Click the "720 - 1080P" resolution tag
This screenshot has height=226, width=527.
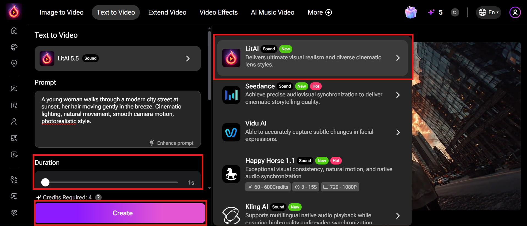pos(340,187)
